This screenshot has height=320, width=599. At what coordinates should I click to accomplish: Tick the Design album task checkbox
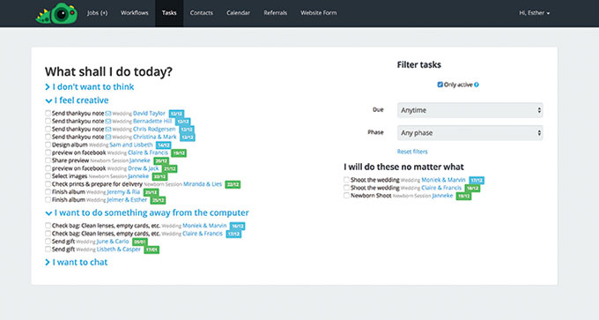(48, 145)
